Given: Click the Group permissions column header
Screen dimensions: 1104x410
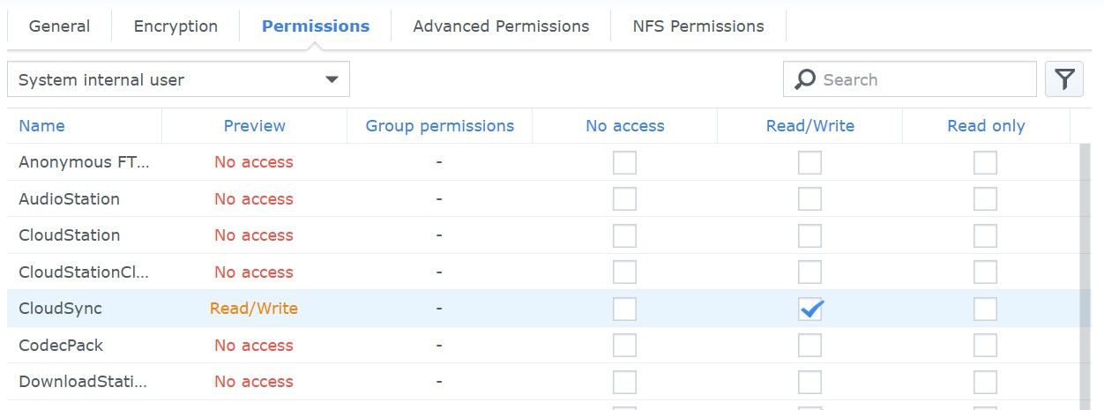Looking at the screenshot, I should point(439,126).
